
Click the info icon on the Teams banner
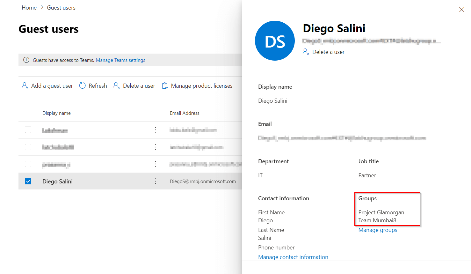tap(26, 60)
